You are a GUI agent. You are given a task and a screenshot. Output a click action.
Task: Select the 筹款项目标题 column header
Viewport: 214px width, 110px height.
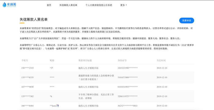coord(85,61)
